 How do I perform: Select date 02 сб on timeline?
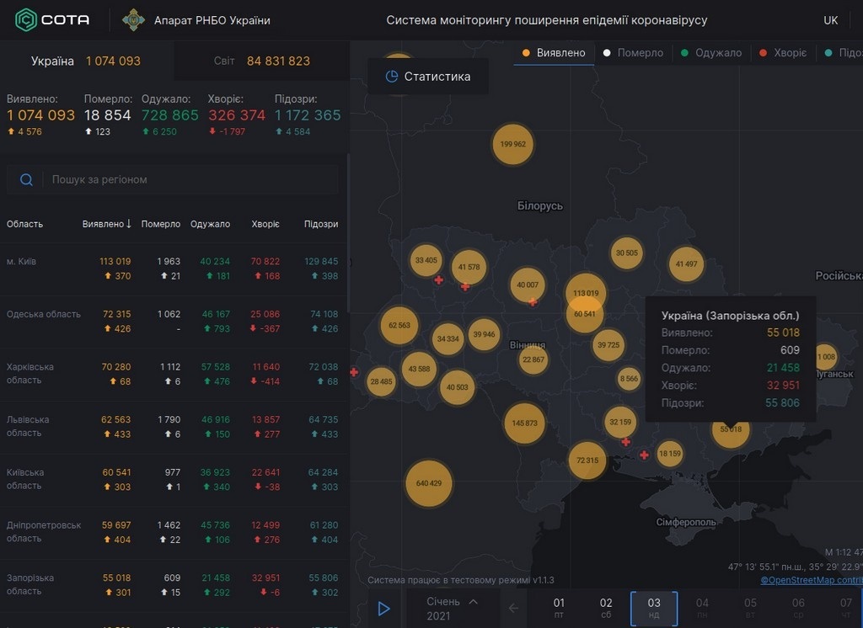coord(606,608)
